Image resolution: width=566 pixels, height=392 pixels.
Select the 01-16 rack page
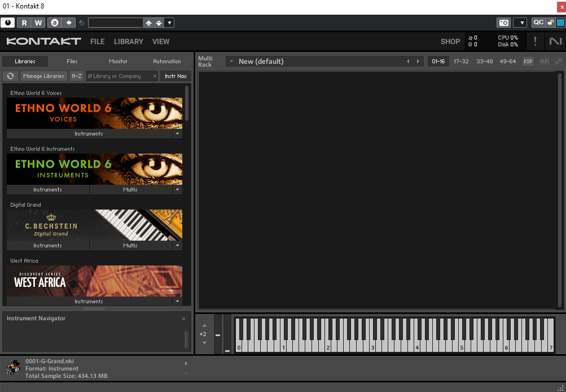click(438, 62)
